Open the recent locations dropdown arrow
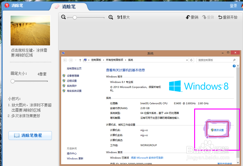This screenshot has width=243, height=166. pos(76,60)
